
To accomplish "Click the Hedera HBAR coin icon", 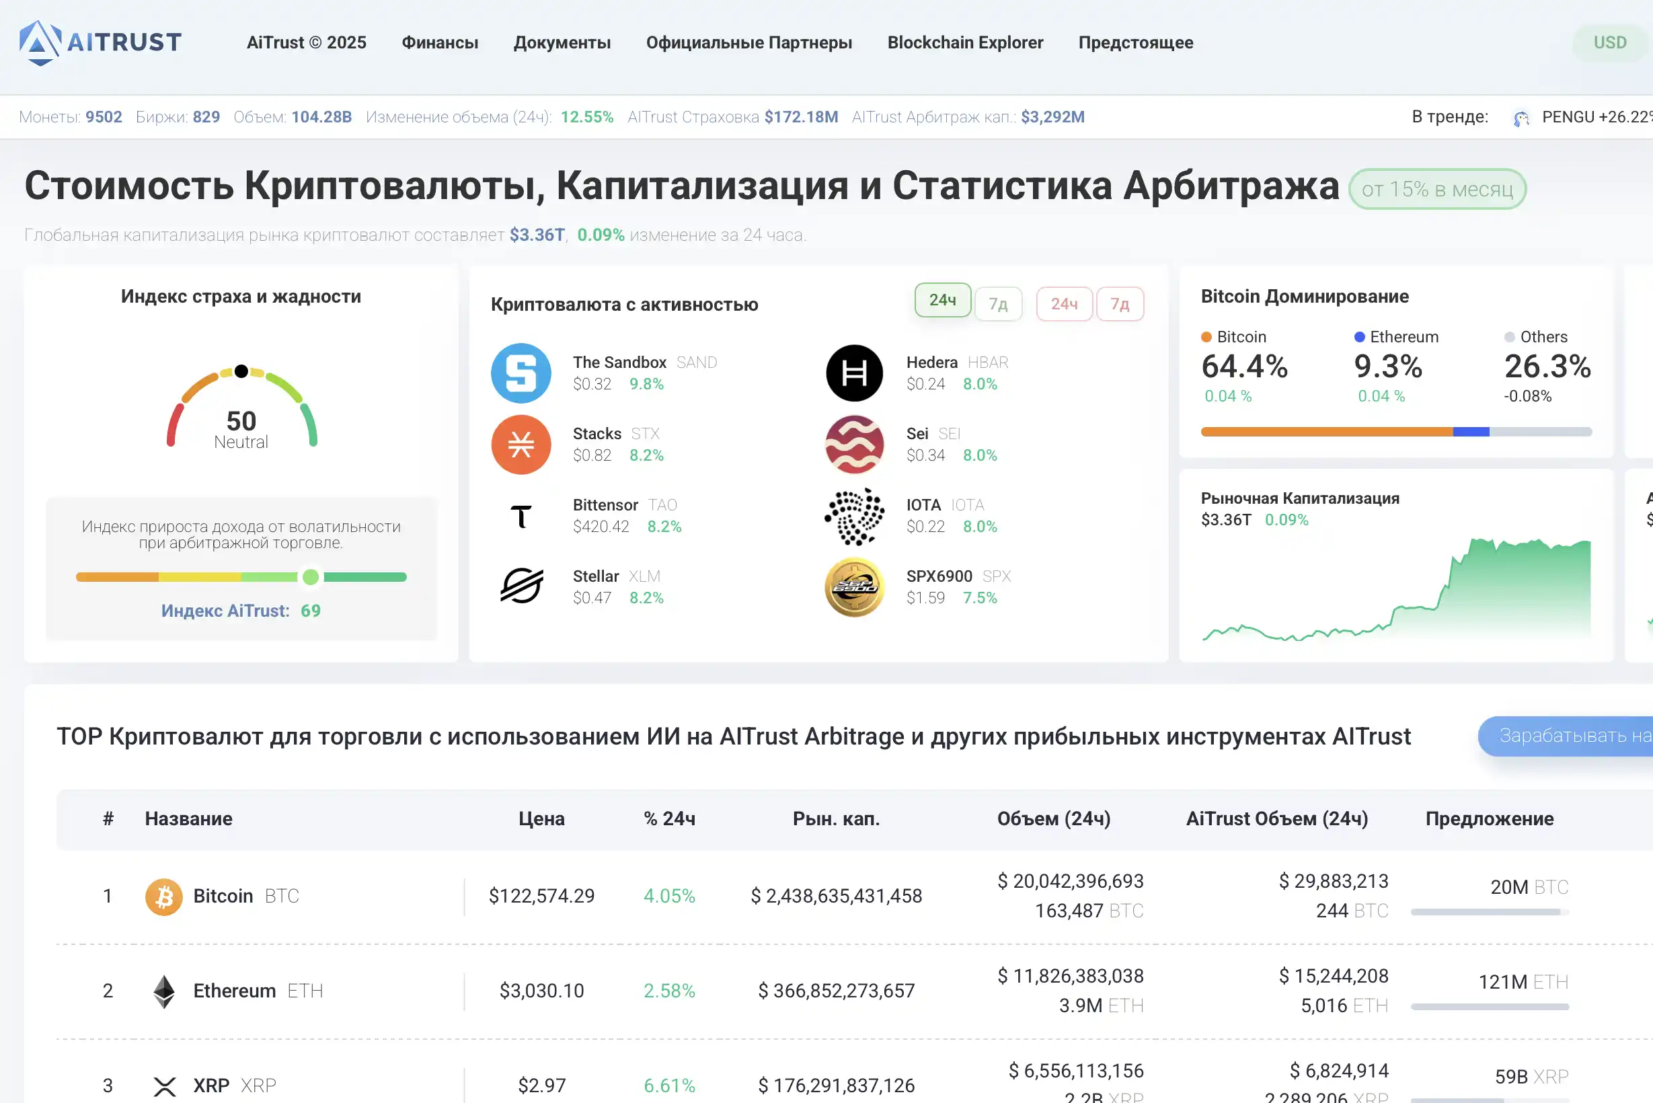I will coord(854,373).
